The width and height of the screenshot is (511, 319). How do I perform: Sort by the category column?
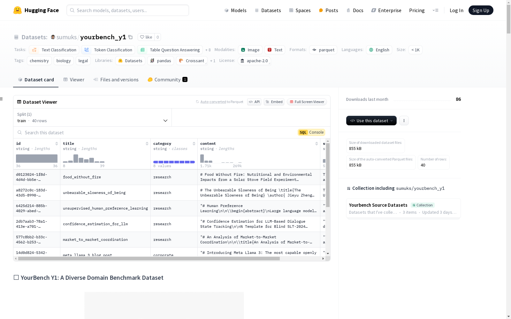[x=194, y=144]
